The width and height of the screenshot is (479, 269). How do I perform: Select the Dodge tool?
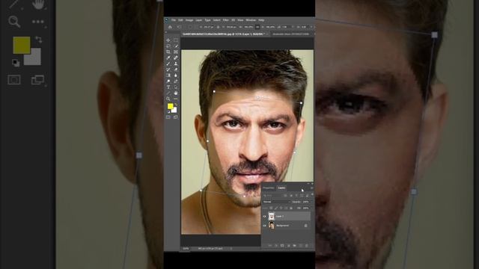tap(168, 81)
